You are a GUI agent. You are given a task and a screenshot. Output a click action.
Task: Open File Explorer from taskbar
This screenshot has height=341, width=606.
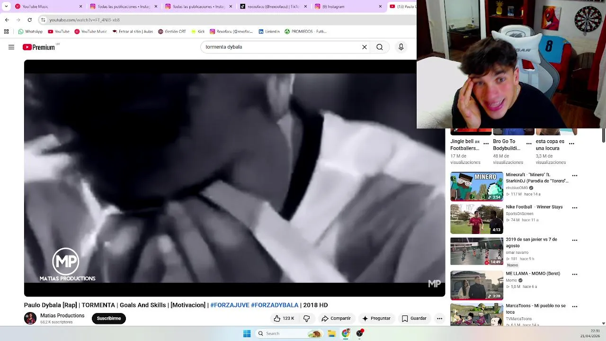tap(332, 333)
